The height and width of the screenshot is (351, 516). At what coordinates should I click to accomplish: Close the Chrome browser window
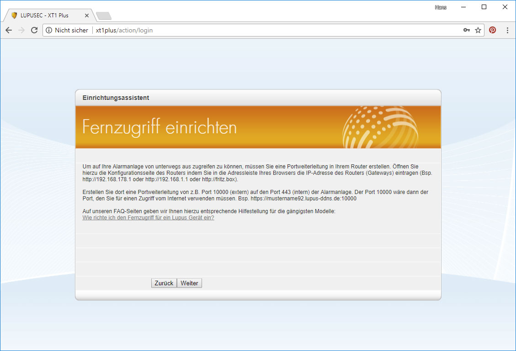point(505,7)
